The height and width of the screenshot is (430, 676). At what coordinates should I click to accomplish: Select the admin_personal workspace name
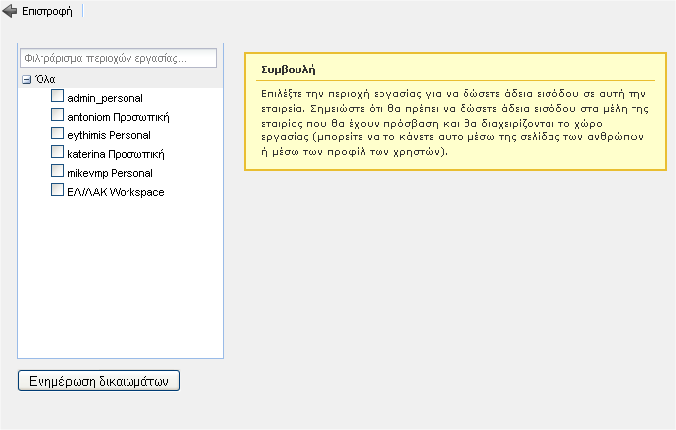(105, 98)
